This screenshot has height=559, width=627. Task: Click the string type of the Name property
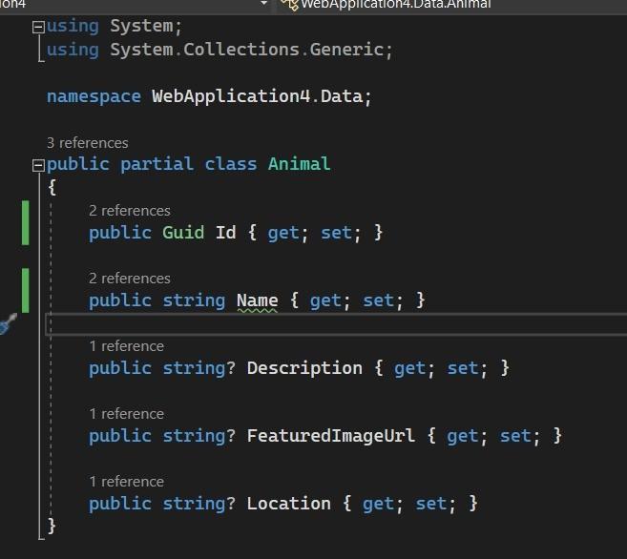194,300
